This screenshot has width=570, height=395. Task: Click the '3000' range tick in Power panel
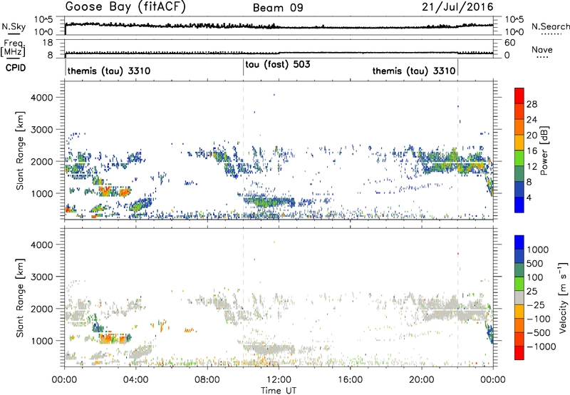pyautogui.click(x=42, y=130)
